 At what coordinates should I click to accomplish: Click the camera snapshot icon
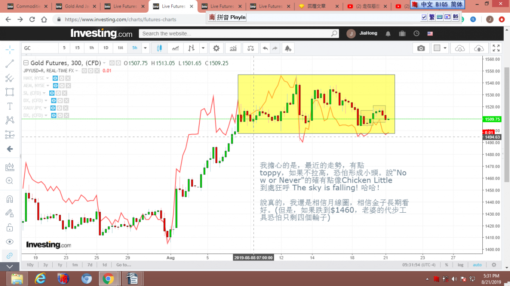pyautogui.click(x=421, y=48)
